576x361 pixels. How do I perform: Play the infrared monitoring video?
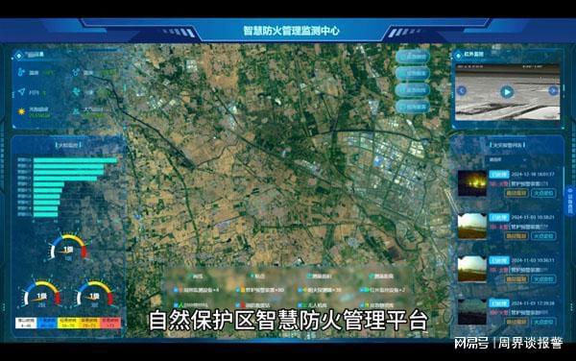(x=507, y=92)
